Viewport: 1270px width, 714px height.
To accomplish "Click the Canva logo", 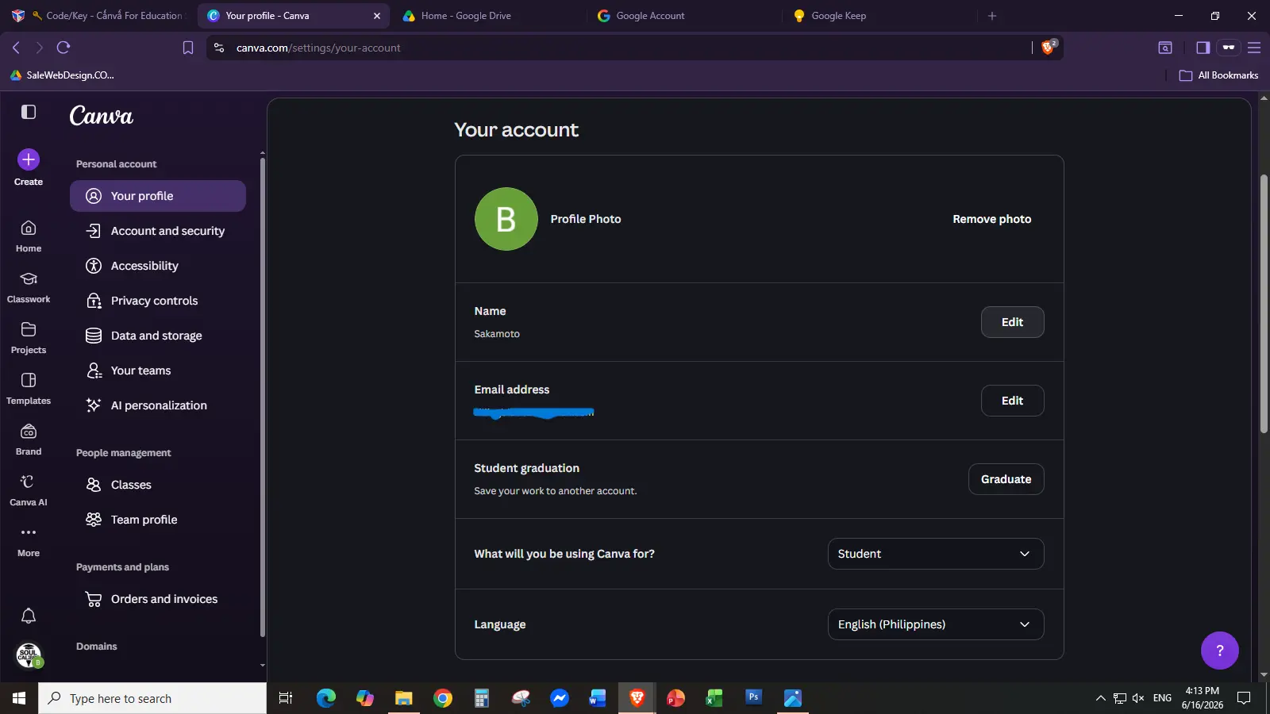I will tap(102, 116).
